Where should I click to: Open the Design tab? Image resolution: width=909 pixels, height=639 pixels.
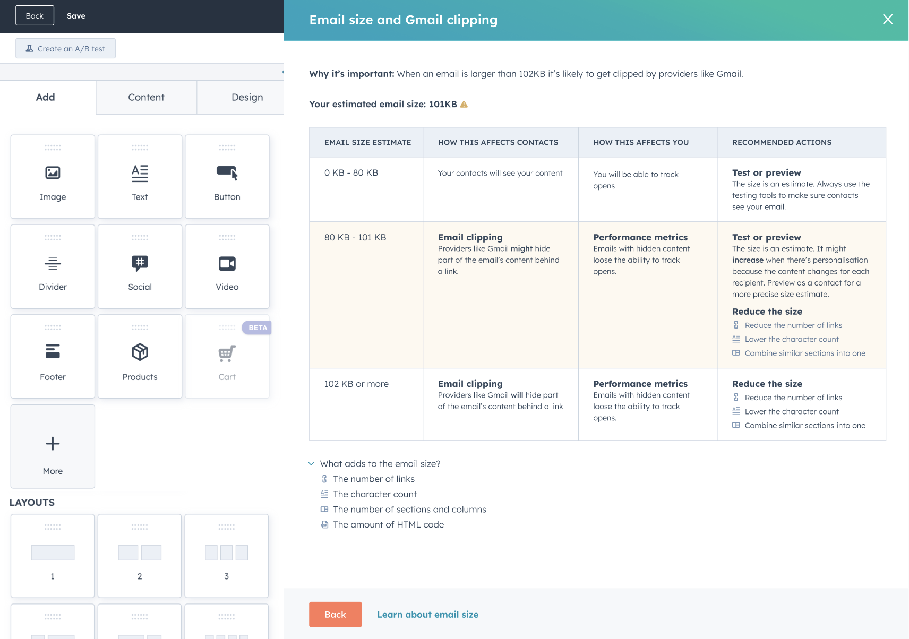coord(247,97)
